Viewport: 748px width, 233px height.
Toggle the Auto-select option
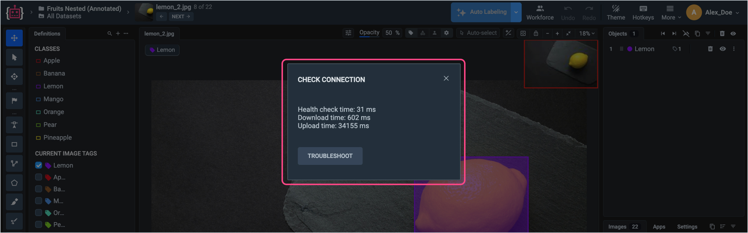point(478,33)
